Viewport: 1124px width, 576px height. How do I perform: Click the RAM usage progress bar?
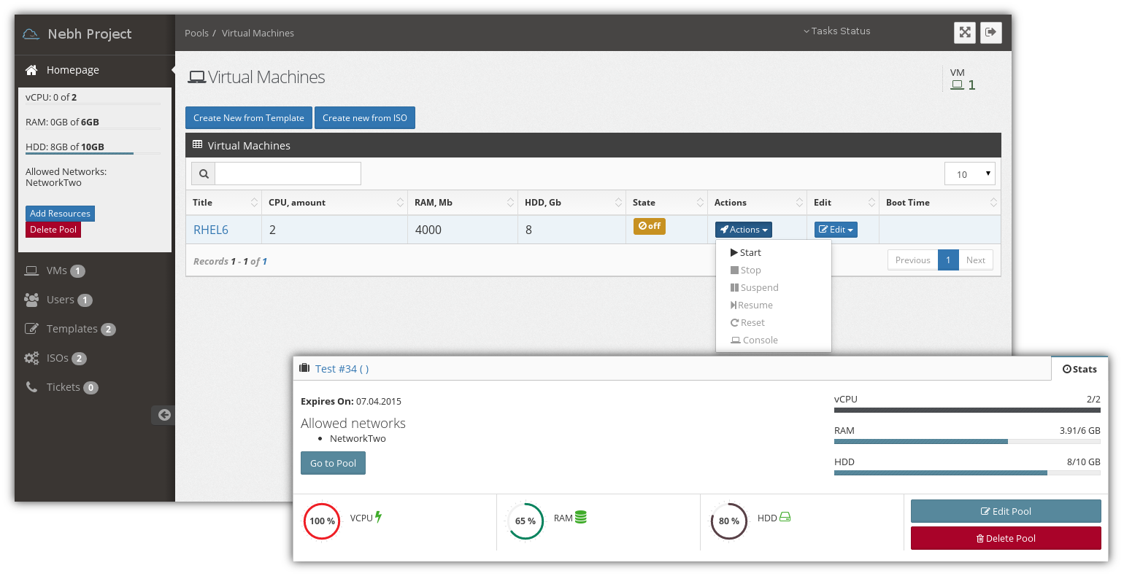tap(966, 441)
